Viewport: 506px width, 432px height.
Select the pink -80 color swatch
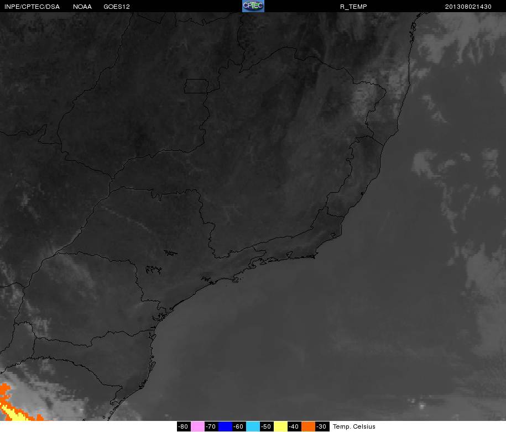[197, 426]
